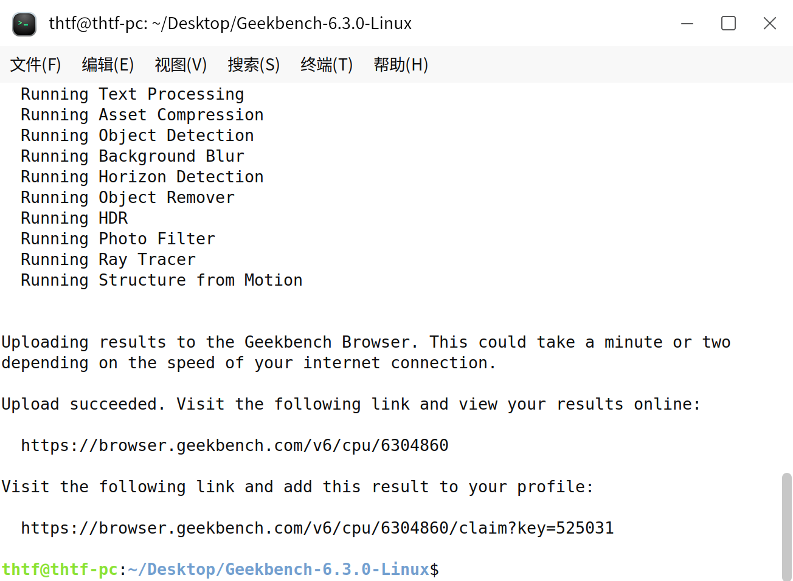Image resolution: width=793 pixels, height=581 pixels.
Task: Click the "Upload succeeded" message text
Action: coord(83,404)
